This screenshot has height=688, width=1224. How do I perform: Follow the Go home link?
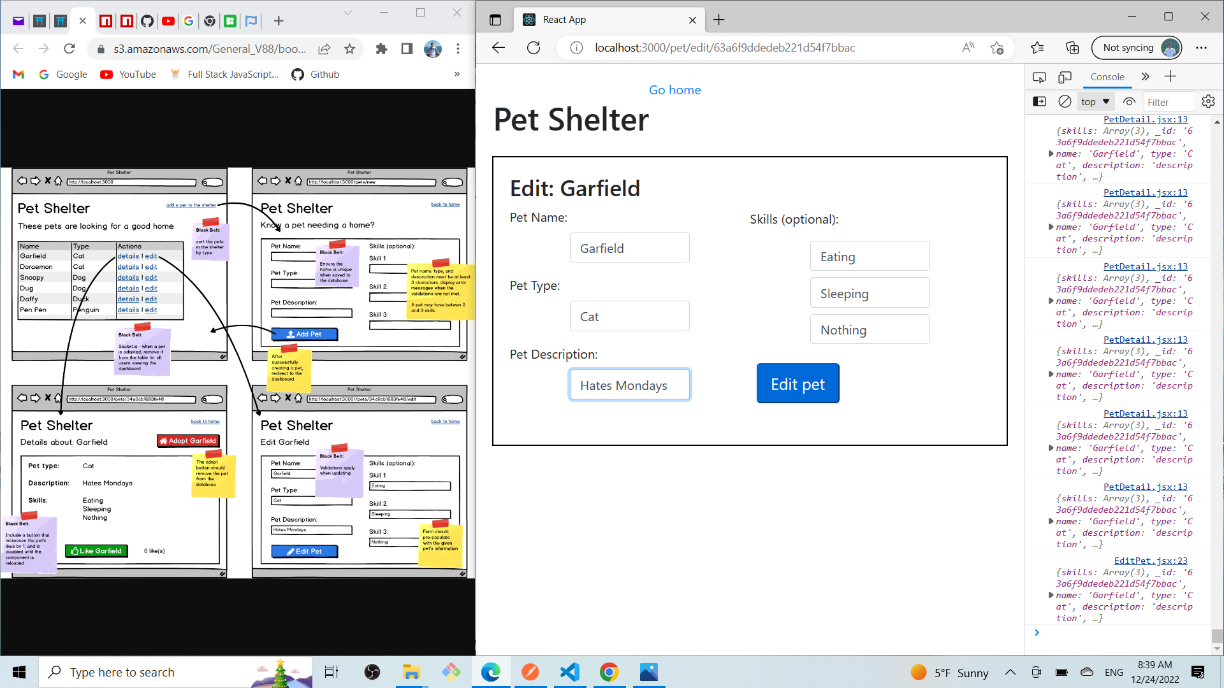pos(674,90)
